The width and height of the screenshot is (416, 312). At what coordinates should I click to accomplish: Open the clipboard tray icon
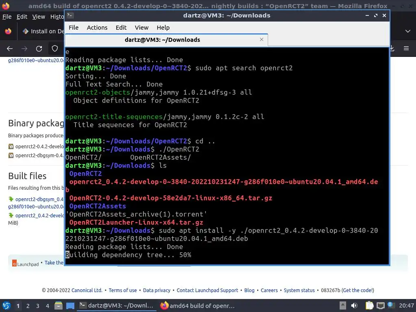coord(369,305)
